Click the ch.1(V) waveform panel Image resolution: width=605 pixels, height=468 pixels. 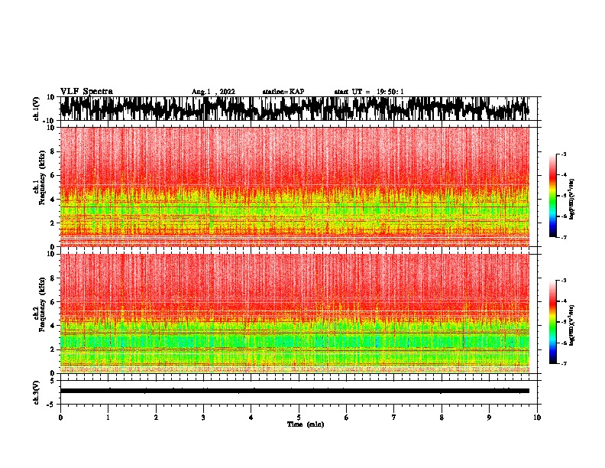click(299, 109)
